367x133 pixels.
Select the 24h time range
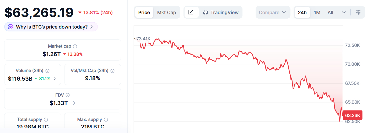302,12
